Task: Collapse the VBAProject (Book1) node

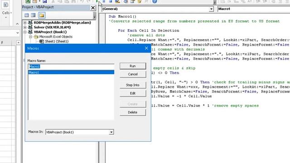Action: 25,32
